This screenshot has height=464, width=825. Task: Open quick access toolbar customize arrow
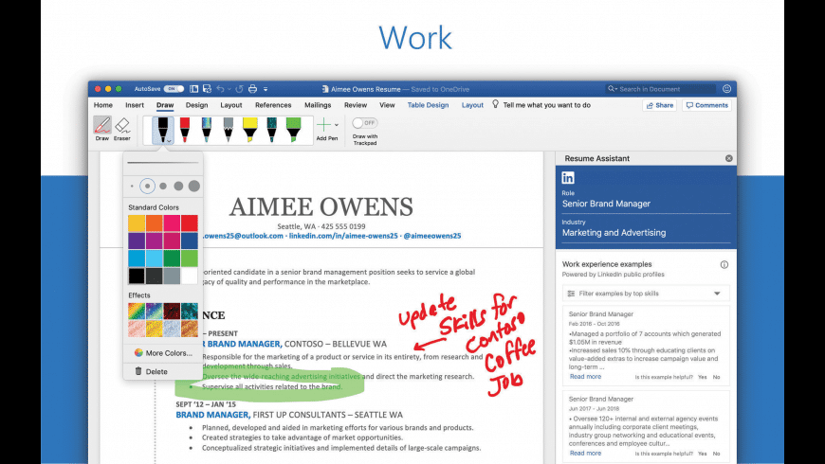(266, 89)
